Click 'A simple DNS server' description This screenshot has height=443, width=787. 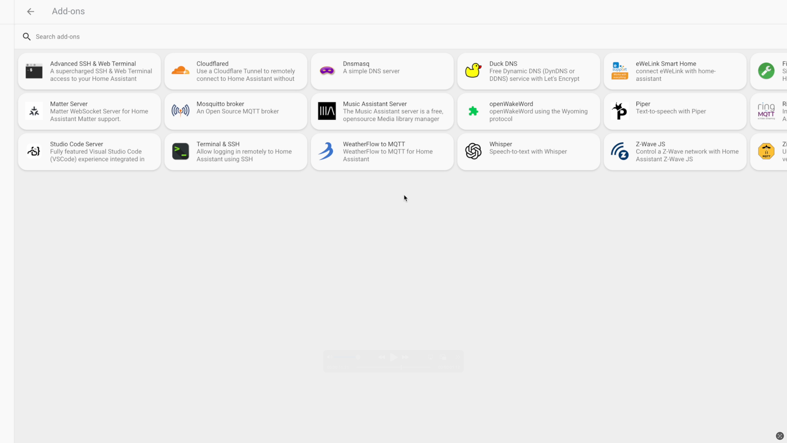(371, 71)
